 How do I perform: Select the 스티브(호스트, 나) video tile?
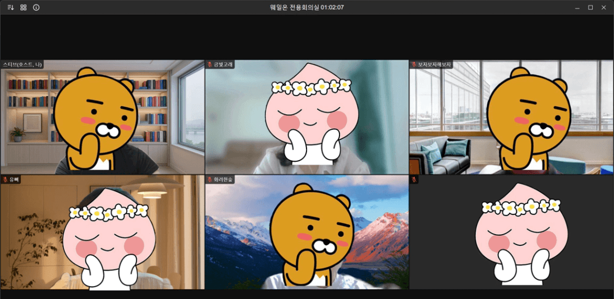point(102,117)
